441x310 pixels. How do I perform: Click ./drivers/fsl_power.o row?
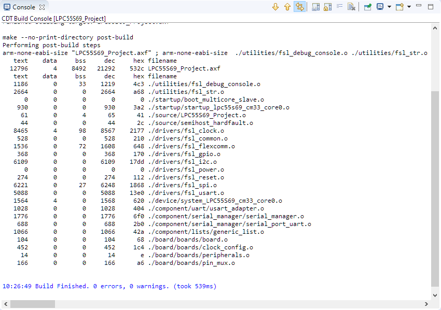click(x=186, y=170)
